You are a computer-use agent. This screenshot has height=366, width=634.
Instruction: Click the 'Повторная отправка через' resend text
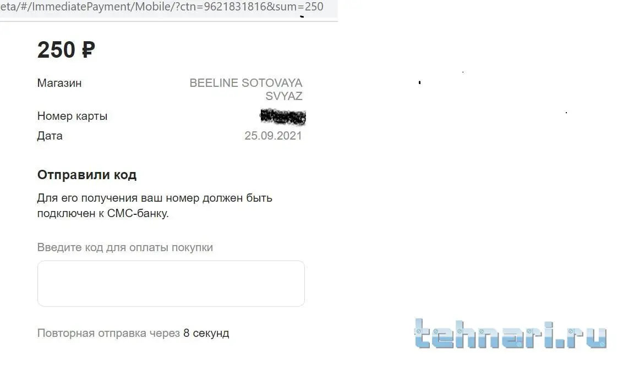(108, 333)
